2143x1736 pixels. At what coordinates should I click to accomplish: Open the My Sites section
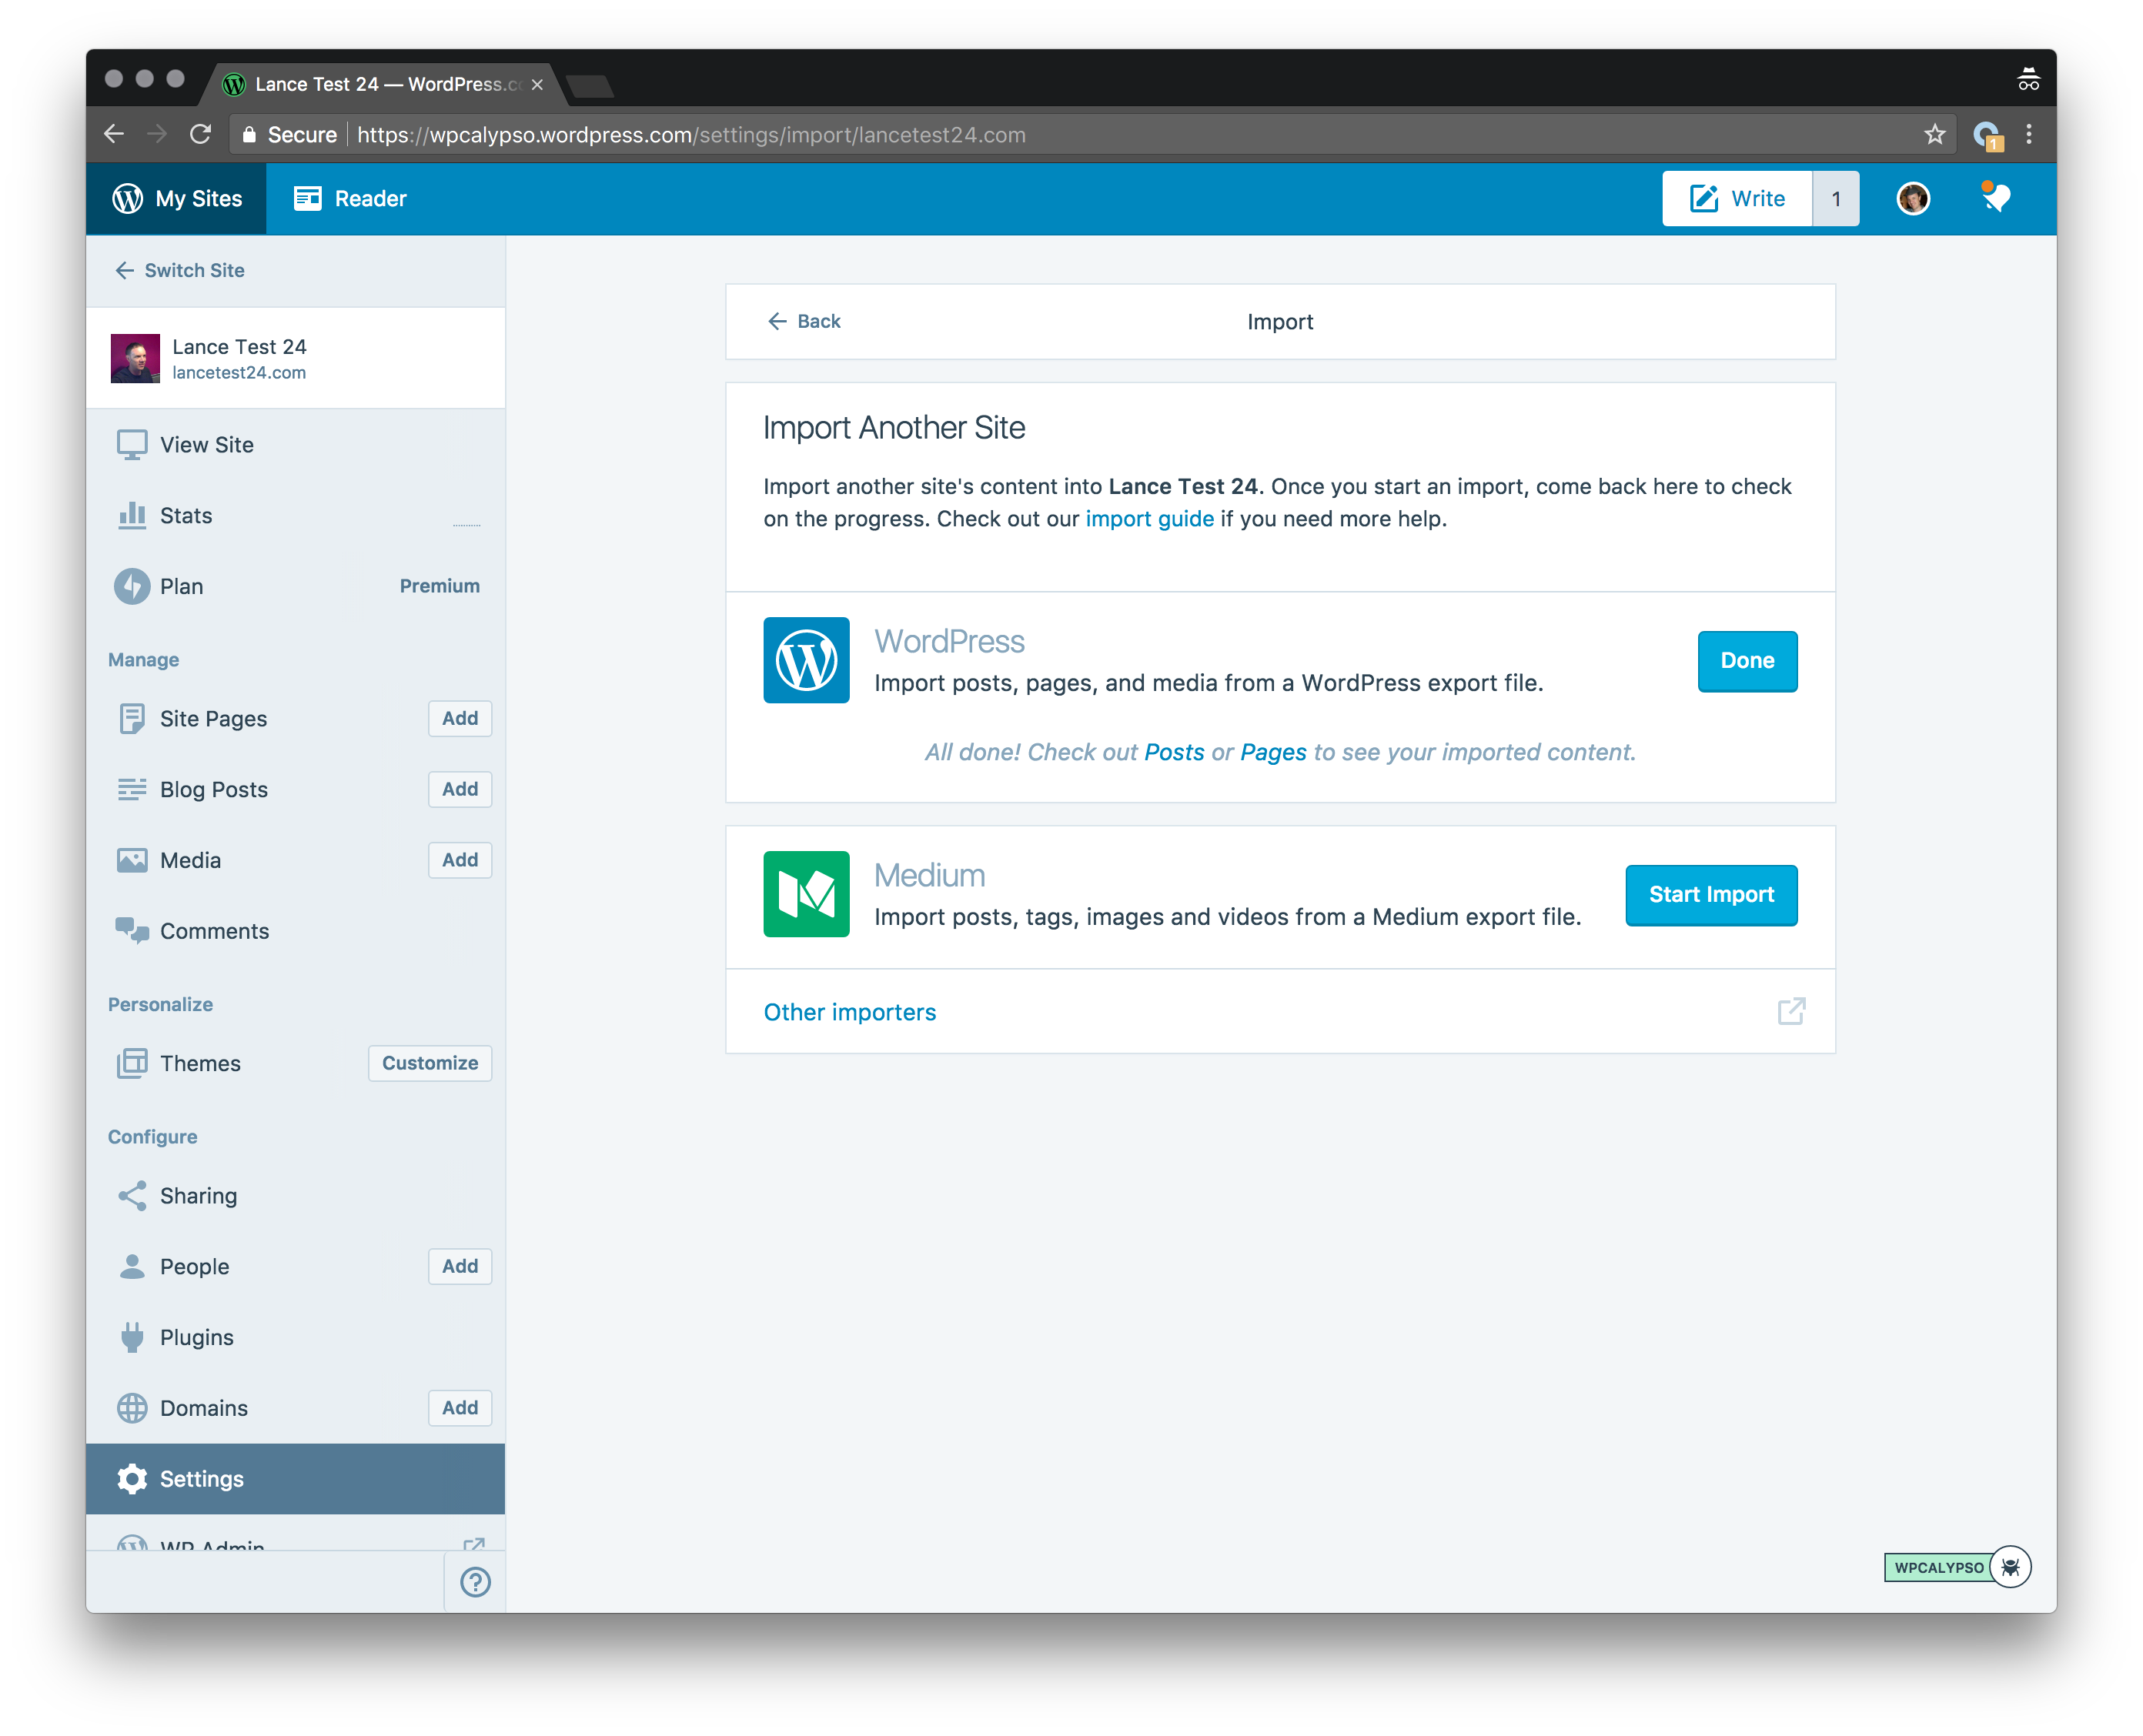(178, 198)
